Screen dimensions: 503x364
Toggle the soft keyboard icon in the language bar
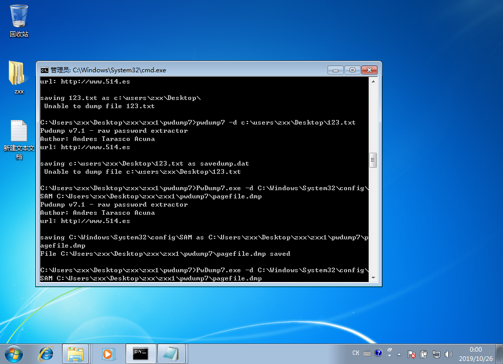pos(367,353)
